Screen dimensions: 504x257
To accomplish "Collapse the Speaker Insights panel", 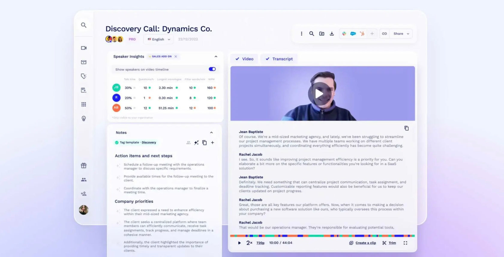I will pos(216,56).
